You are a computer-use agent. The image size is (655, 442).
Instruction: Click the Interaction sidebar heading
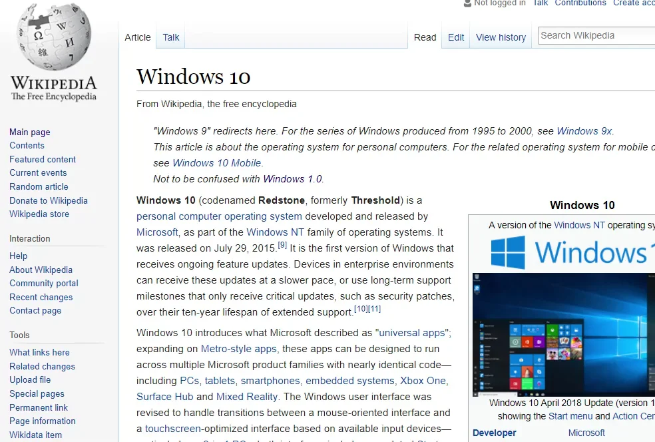point(30,238)
